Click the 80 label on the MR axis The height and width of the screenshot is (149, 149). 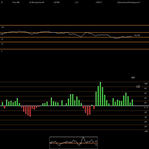(x=145, y=89)
